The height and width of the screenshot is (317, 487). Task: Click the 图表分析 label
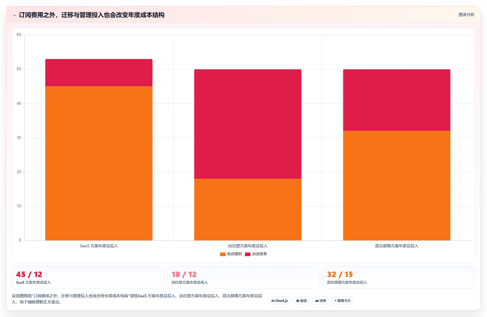466,15
